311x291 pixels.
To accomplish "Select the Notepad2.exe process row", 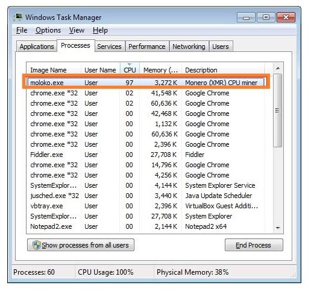I will point(145,226).
